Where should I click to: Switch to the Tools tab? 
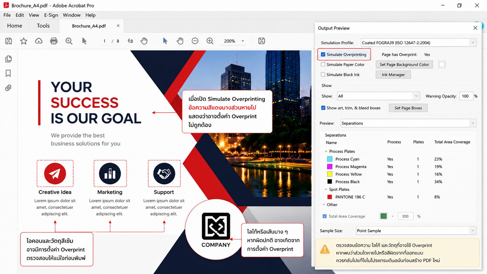tap(43, 26)
